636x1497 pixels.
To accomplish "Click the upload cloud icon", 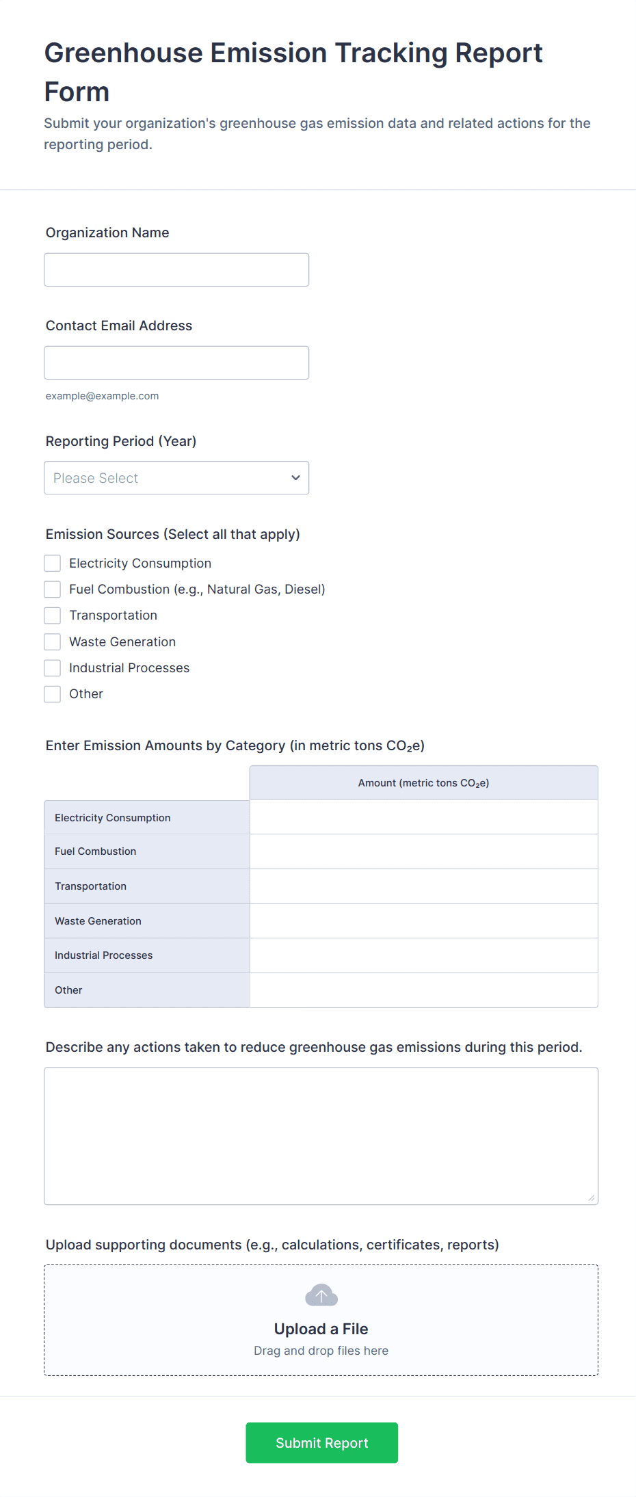I will 321,1295.
